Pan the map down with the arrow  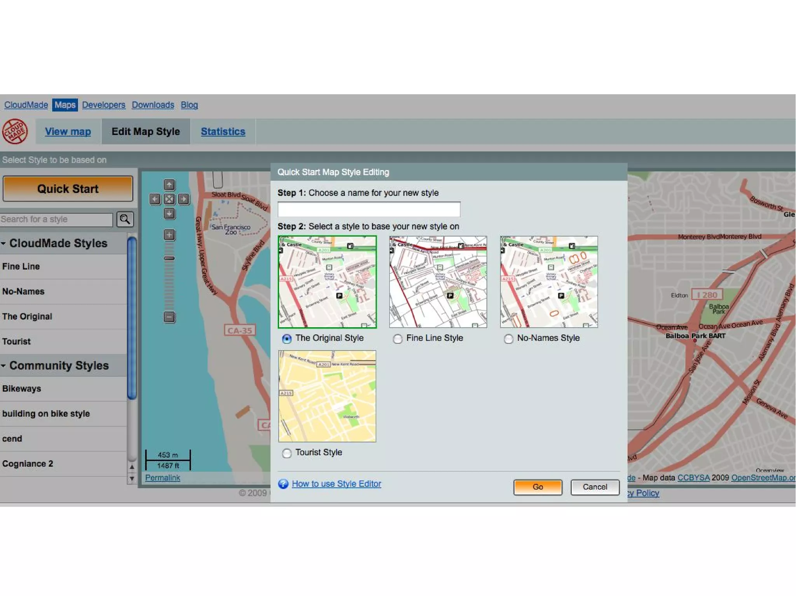coord(169,214)
